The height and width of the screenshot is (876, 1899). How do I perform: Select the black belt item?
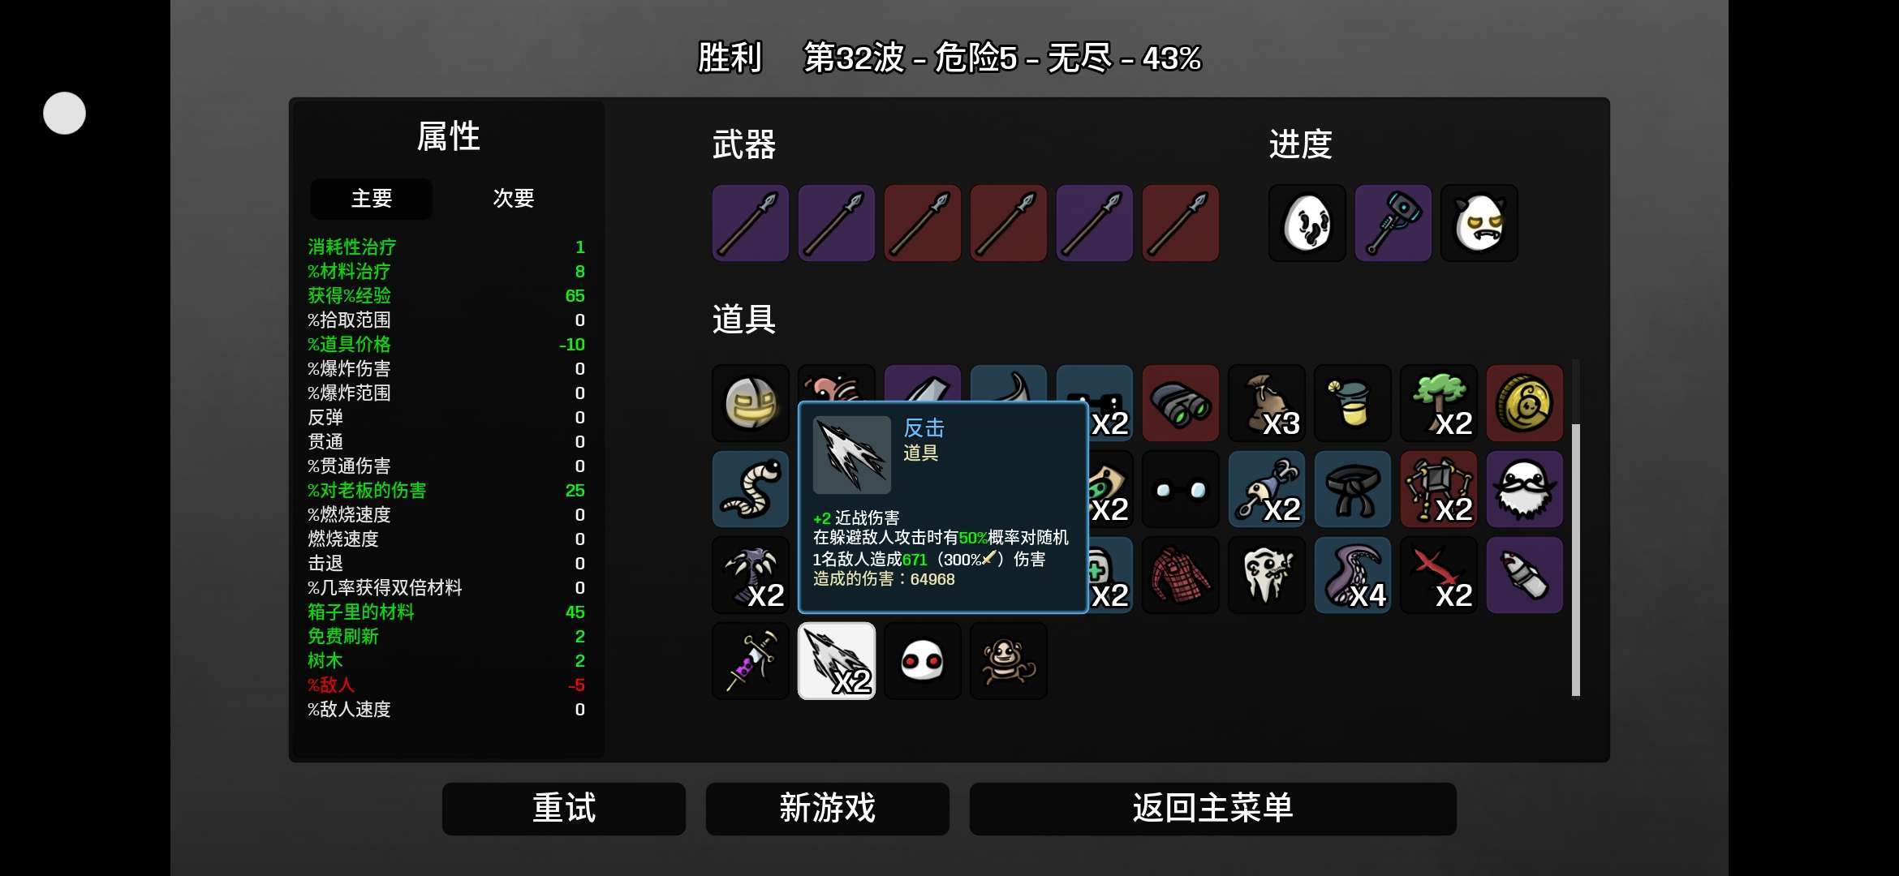coord(1352,489)
